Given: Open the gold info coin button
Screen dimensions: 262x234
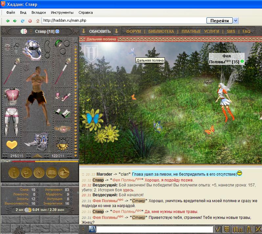Looking at the screenshot, I should pyautogui.click(x=14, y=173).
